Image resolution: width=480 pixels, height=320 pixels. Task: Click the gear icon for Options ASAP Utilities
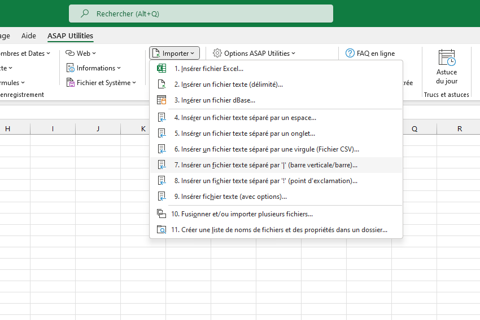click(x=217, y=53)
